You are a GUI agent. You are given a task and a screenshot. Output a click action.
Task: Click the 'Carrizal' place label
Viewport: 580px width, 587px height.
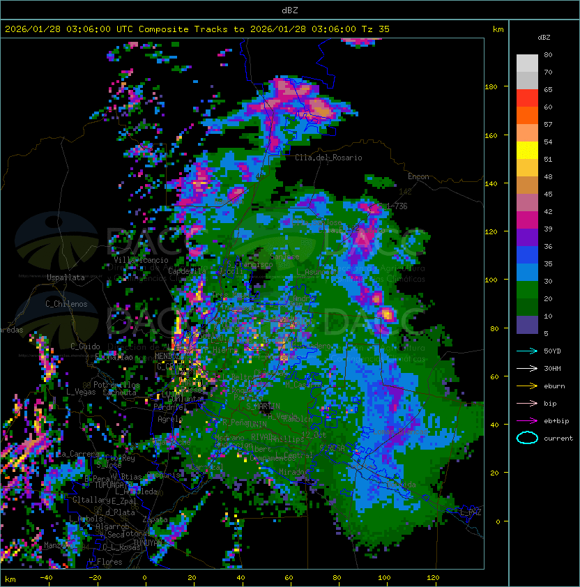click(206, 467)
